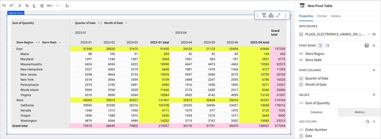Collapse the West region row
The image size is (381, 139).
(14, 100)
